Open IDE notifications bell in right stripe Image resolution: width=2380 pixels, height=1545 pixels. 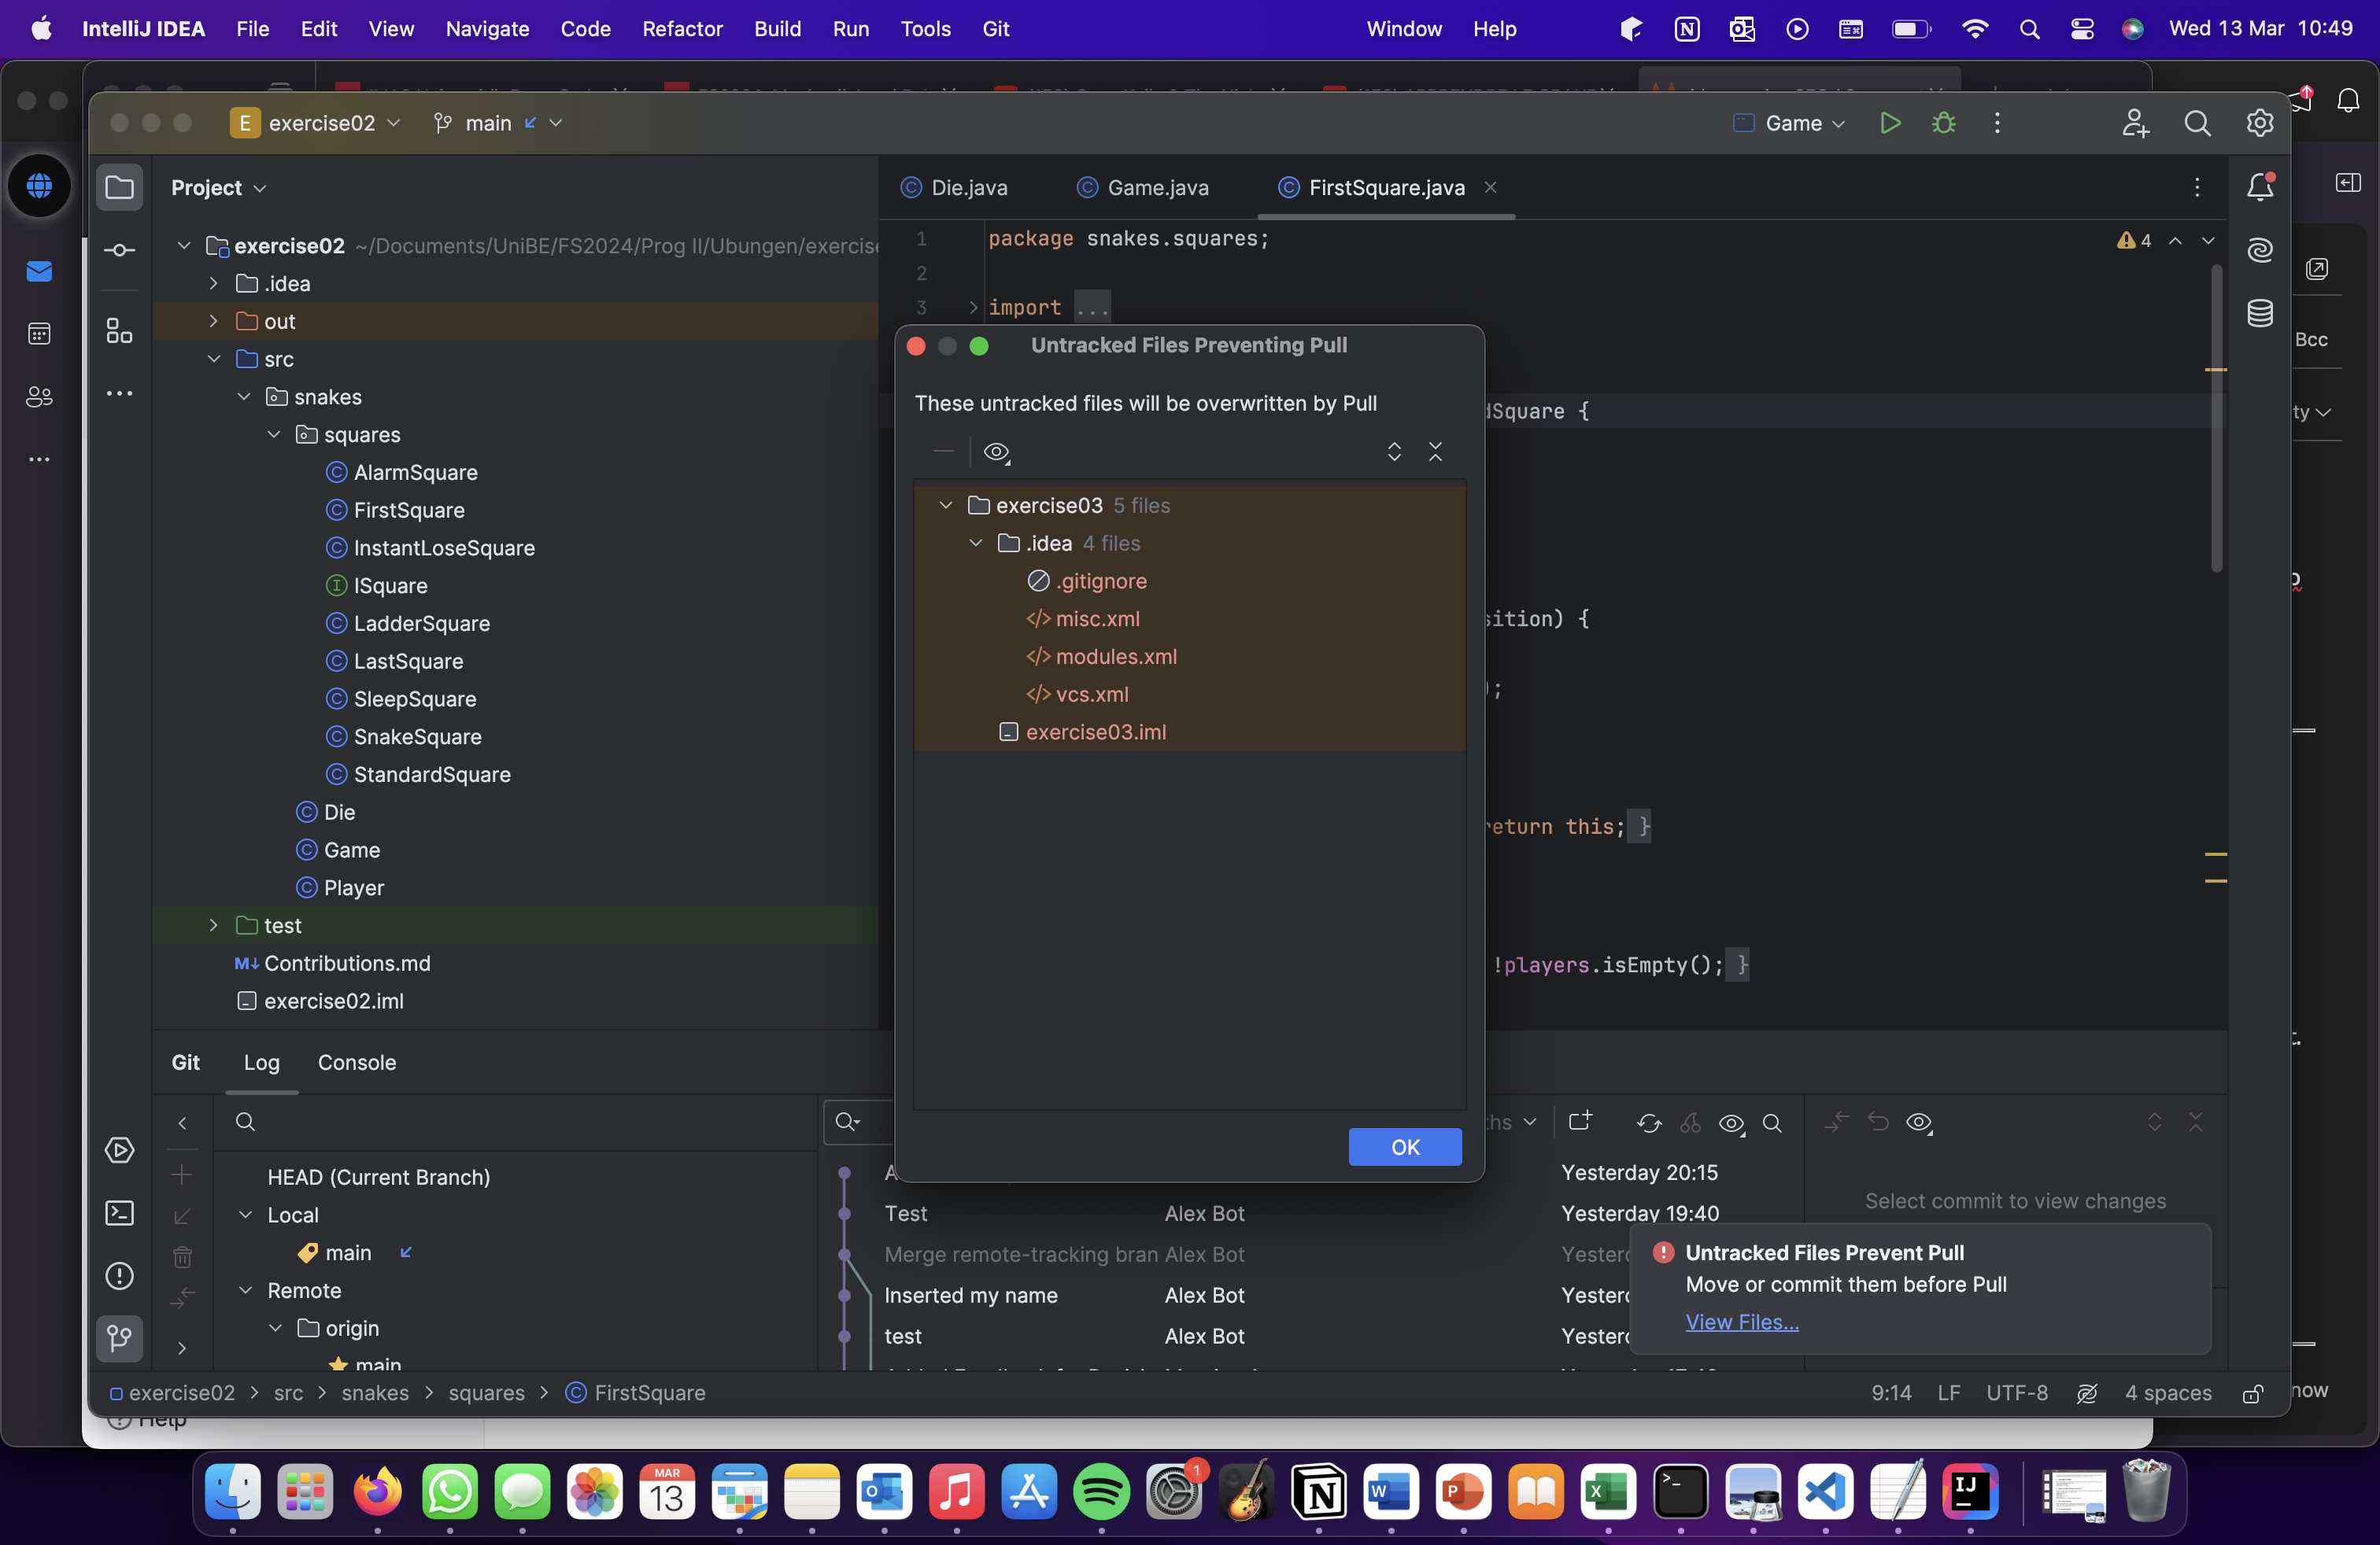tap(2260, 187)
